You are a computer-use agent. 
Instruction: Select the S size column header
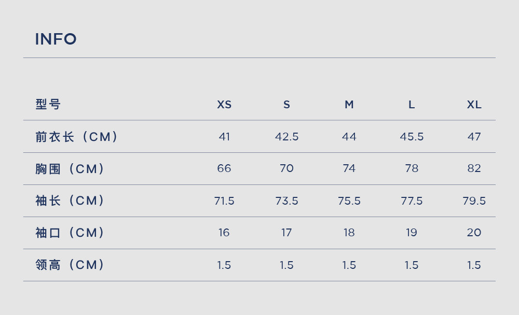(286, 105)
